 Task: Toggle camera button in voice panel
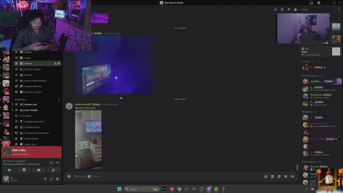tap(9, 170)
